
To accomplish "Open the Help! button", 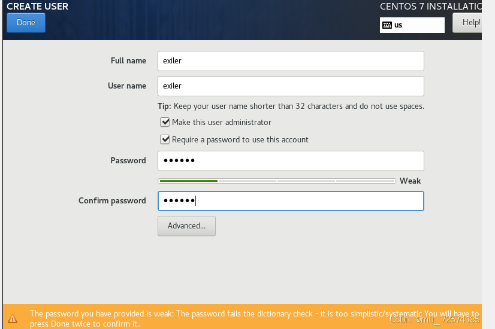I will coord(467,23).
